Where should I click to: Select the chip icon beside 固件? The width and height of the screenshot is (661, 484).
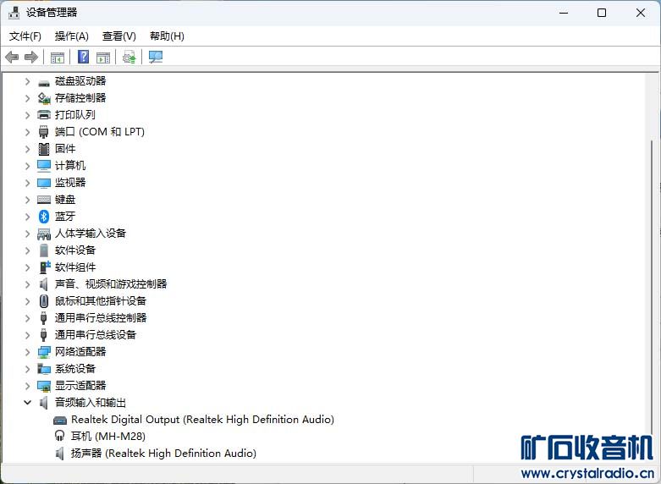click(x=44, y=149)
